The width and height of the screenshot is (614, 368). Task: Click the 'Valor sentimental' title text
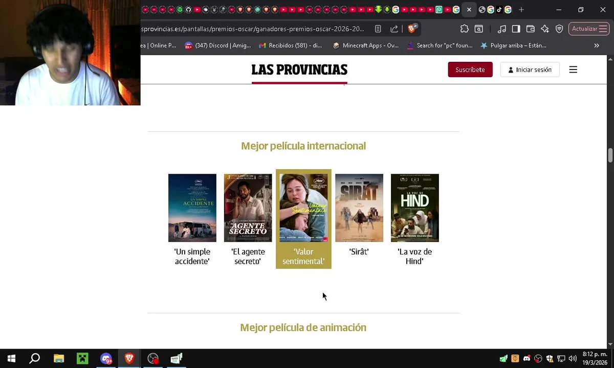point(303,257)
